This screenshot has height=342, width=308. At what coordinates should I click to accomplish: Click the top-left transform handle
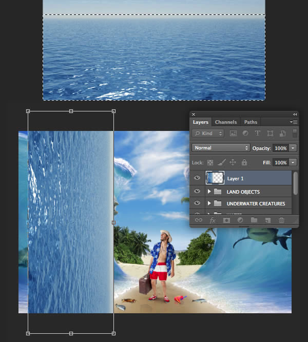(28, 111)
